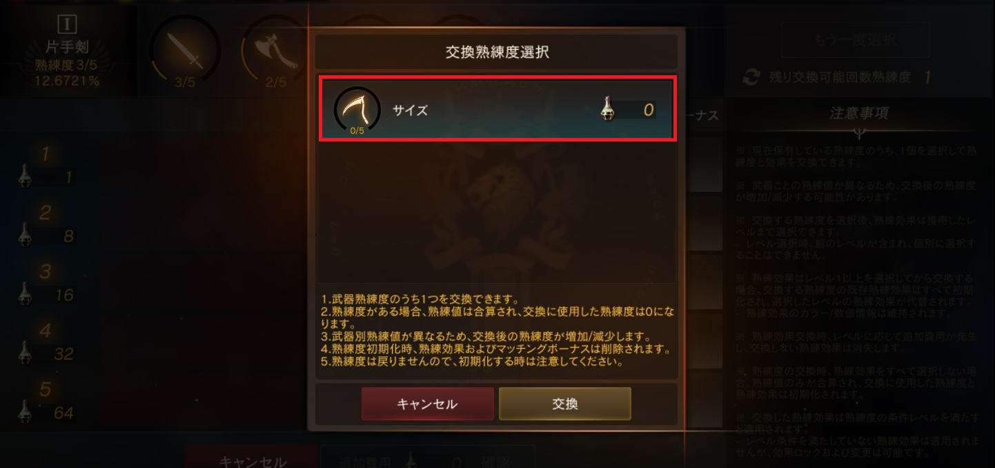Click the red キャンセル button in dialog
Image resolution: width=995 pixels, height=468 pixels.
427,404
